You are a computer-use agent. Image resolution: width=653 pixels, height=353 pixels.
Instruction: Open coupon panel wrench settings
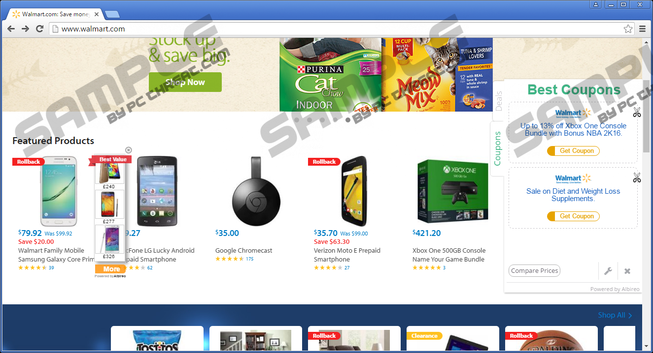pos(608,271)
